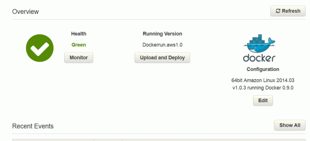The width and height of the screenshot is (310, 141).
Task: Select the Dockerrun.aws1.0 version text
Action: point(162,45)
